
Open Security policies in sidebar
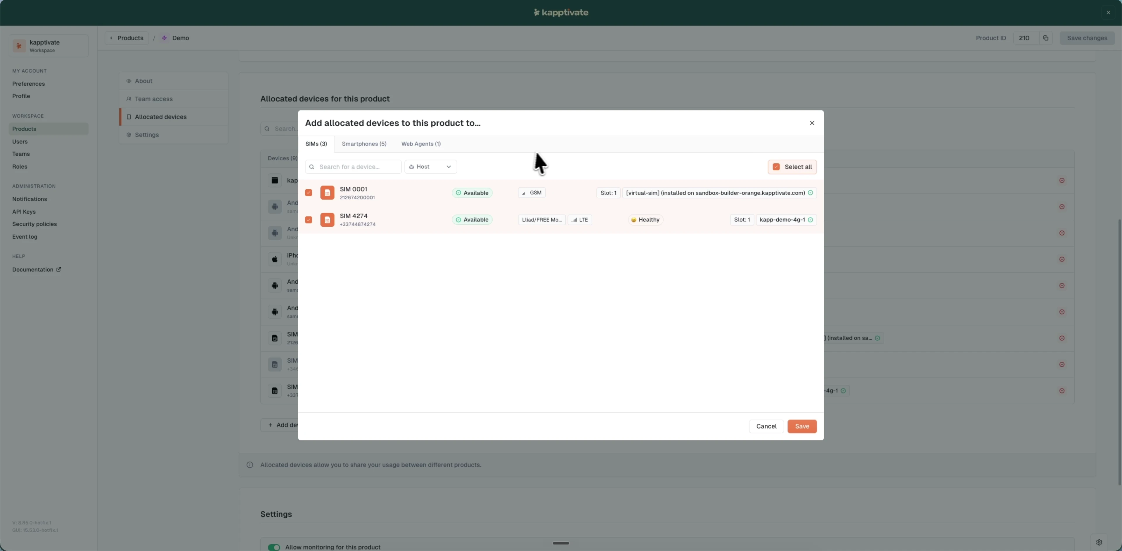point(34,224)
